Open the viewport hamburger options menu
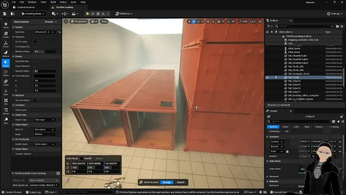Image resolution: width=346 pixels, height=195 pixels. 66,22
